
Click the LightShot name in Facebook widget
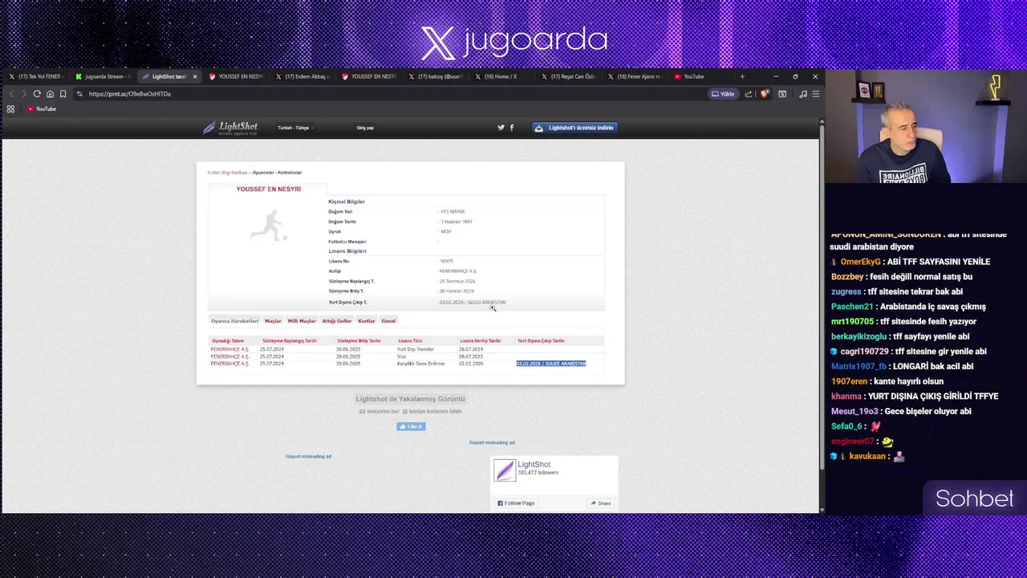534,465
